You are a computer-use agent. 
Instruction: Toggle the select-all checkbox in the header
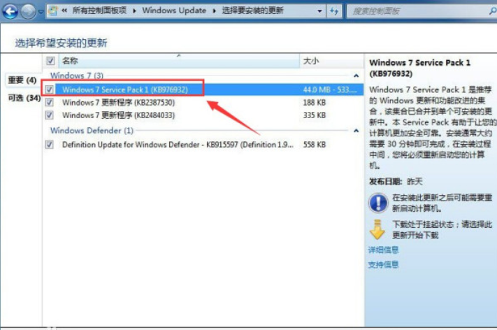coord(50,61)
